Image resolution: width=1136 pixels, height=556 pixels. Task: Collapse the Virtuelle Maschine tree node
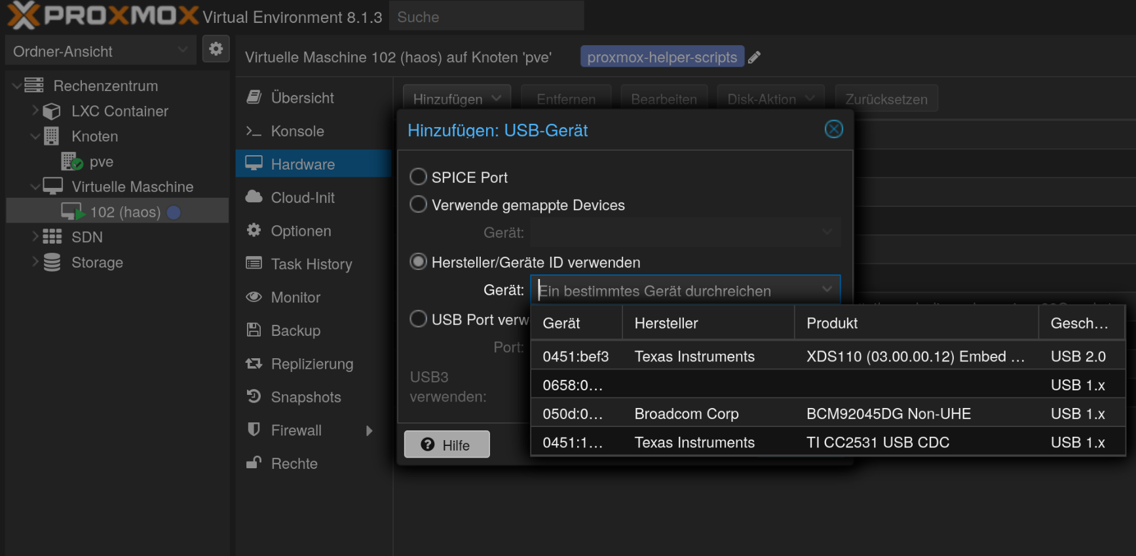point(35,187)
